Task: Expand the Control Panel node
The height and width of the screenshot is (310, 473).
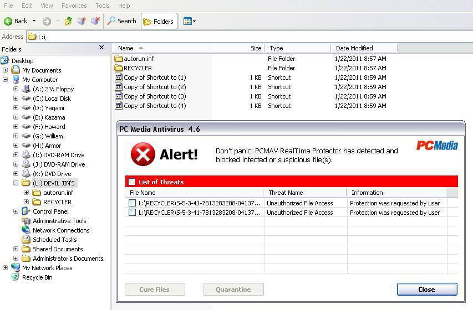Action: click(16, 211)
